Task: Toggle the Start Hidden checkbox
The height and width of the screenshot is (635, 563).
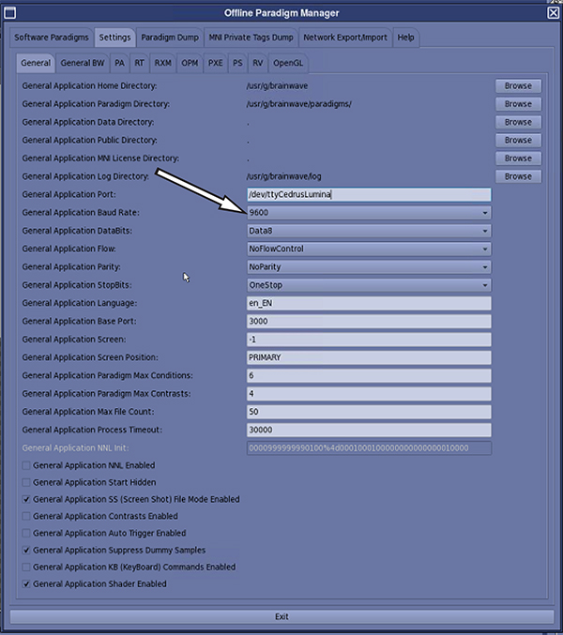Action: (26, 482)
